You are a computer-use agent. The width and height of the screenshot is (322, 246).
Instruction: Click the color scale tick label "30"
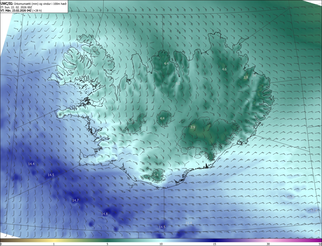(x=268, y=244)
